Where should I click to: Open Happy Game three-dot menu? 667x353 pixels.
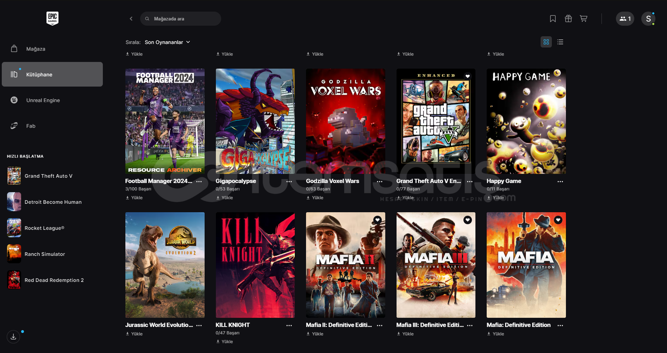(x=560, y=182)
